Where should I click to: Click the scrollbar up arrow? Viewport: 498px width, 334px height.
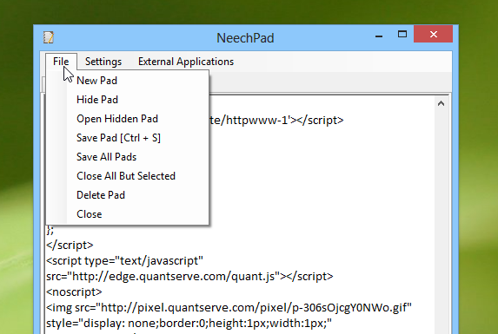click(441, 103)
